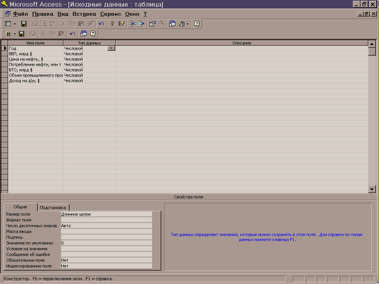Open the Файл menu

pos(20,13)
